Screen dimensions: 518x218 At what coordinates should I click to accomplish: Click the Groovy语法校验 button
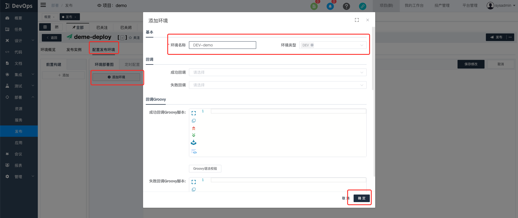pyautogui.click(x=205, y=169)
